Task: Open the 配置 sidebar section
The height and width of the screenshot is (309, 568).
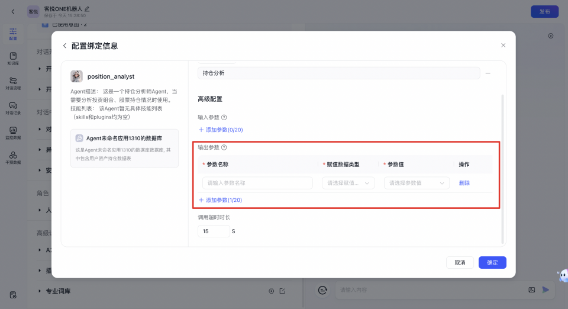Action: click(13, 34)
